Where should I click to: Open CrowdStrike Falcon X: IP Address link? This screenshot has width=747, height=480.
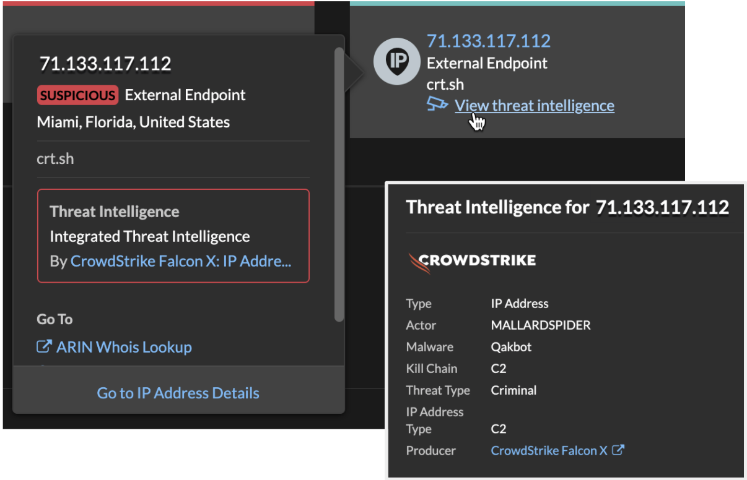pyautogui.click(x=181, y=261)
